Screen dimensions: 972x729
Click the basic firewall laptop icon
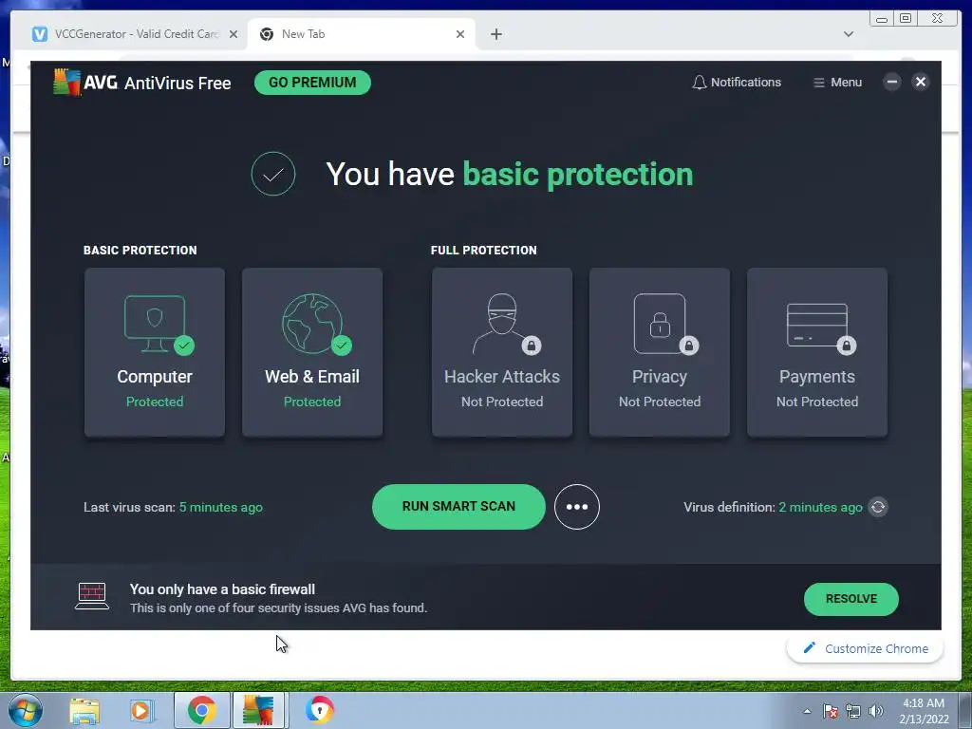pyautogui.click(x=92, y=596)
